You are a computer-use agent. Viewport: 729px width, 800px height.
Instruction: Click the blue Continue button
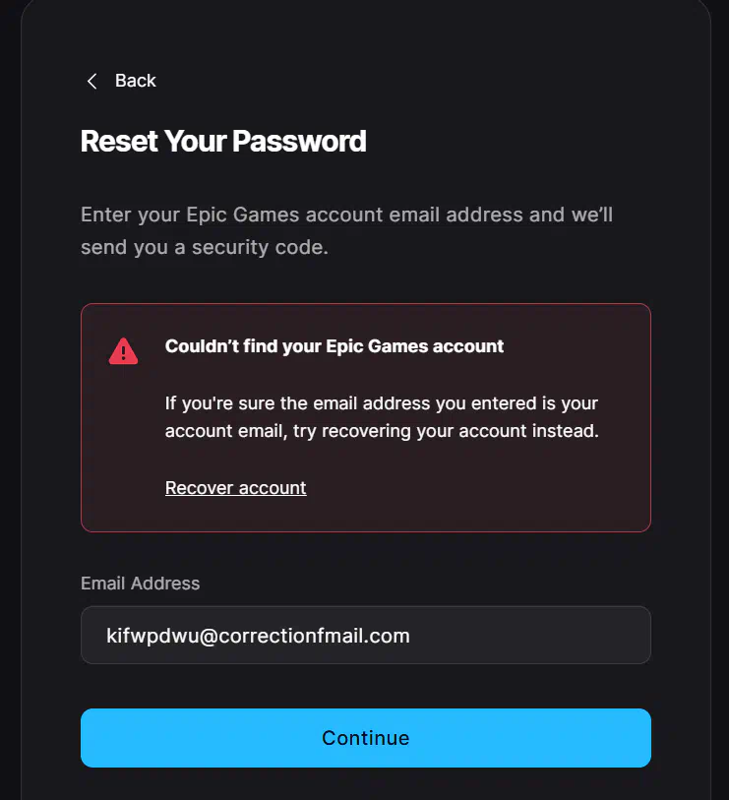click(x=366, y=738)
